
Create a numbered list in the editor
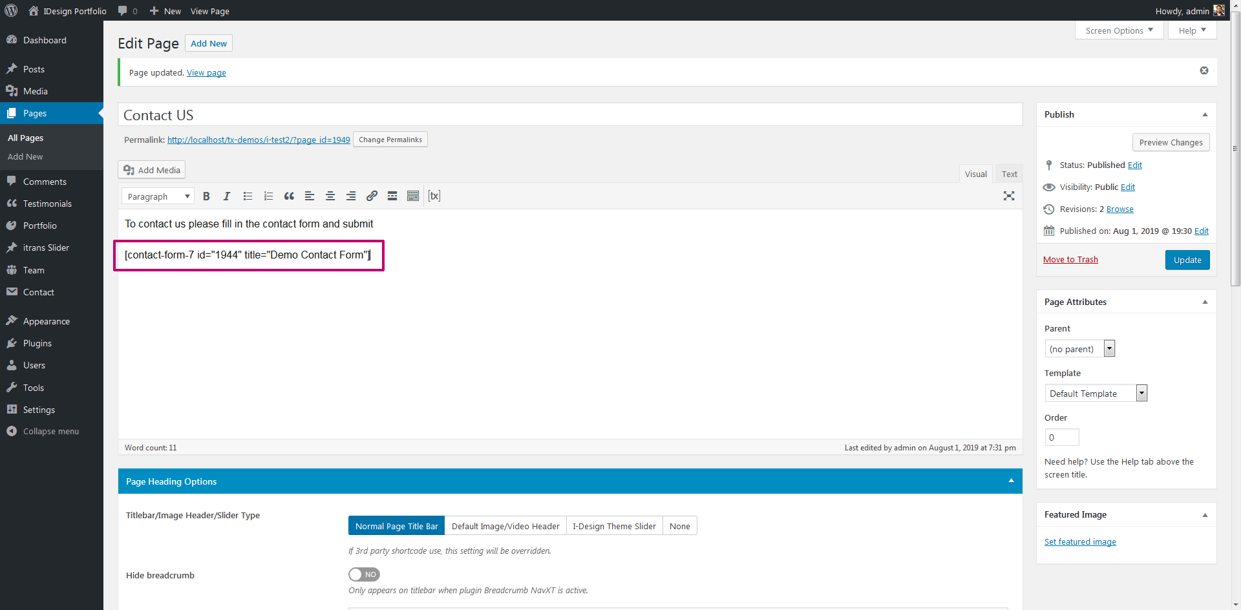(x=268, y=196)
